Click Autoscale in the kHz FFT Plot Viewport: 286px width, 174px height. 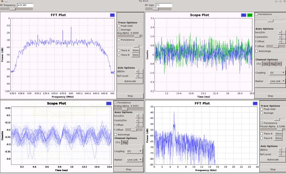(x=273, y=160)
